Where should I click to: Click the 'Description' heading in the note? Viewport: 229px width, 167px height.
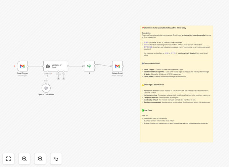point(146,33)
